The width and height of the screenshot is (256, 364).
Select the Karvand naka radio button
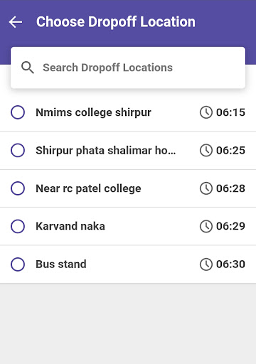click(18, 226)
